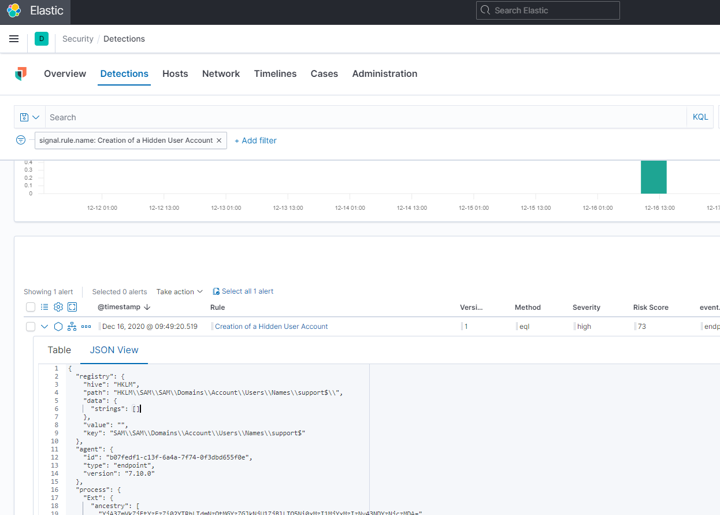Focus the KQL Search input

(x=366, y=117)
